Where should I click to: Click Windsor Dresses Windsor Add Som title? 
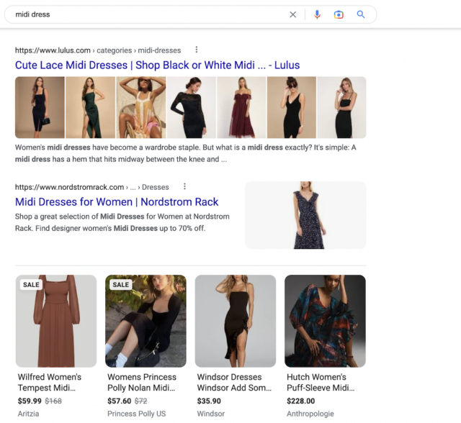tap(234, 382)
